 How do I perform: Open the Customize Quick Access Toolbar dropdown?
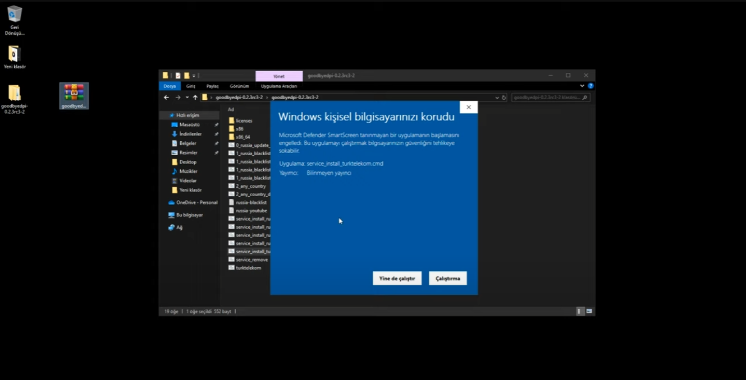tap(194, 76)
